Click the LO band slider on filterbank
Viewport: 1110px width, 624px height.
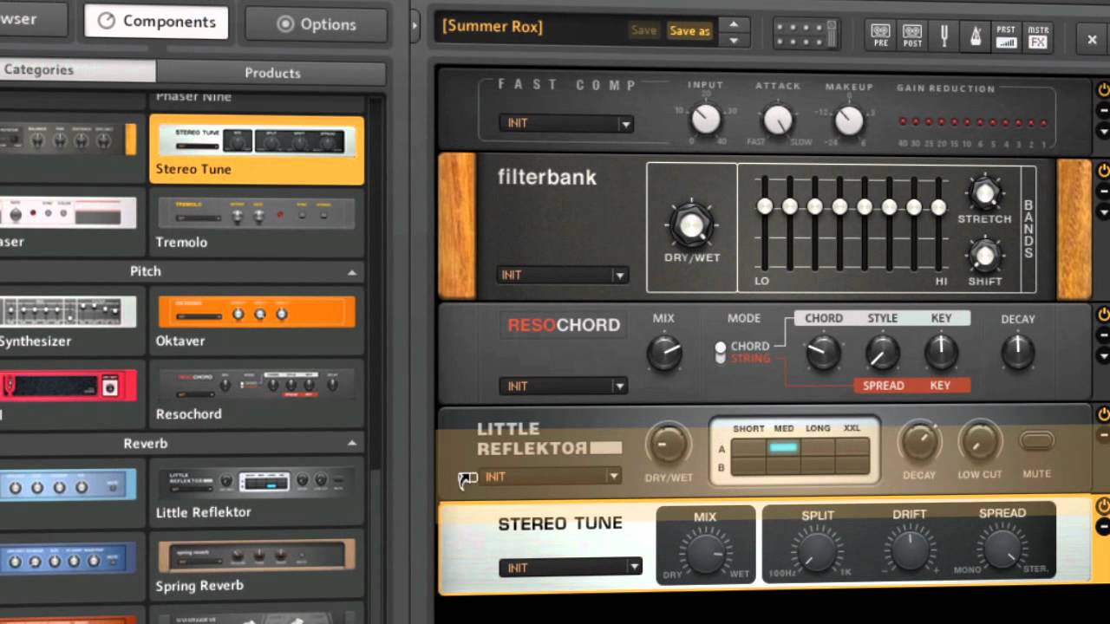coord(764,206)
